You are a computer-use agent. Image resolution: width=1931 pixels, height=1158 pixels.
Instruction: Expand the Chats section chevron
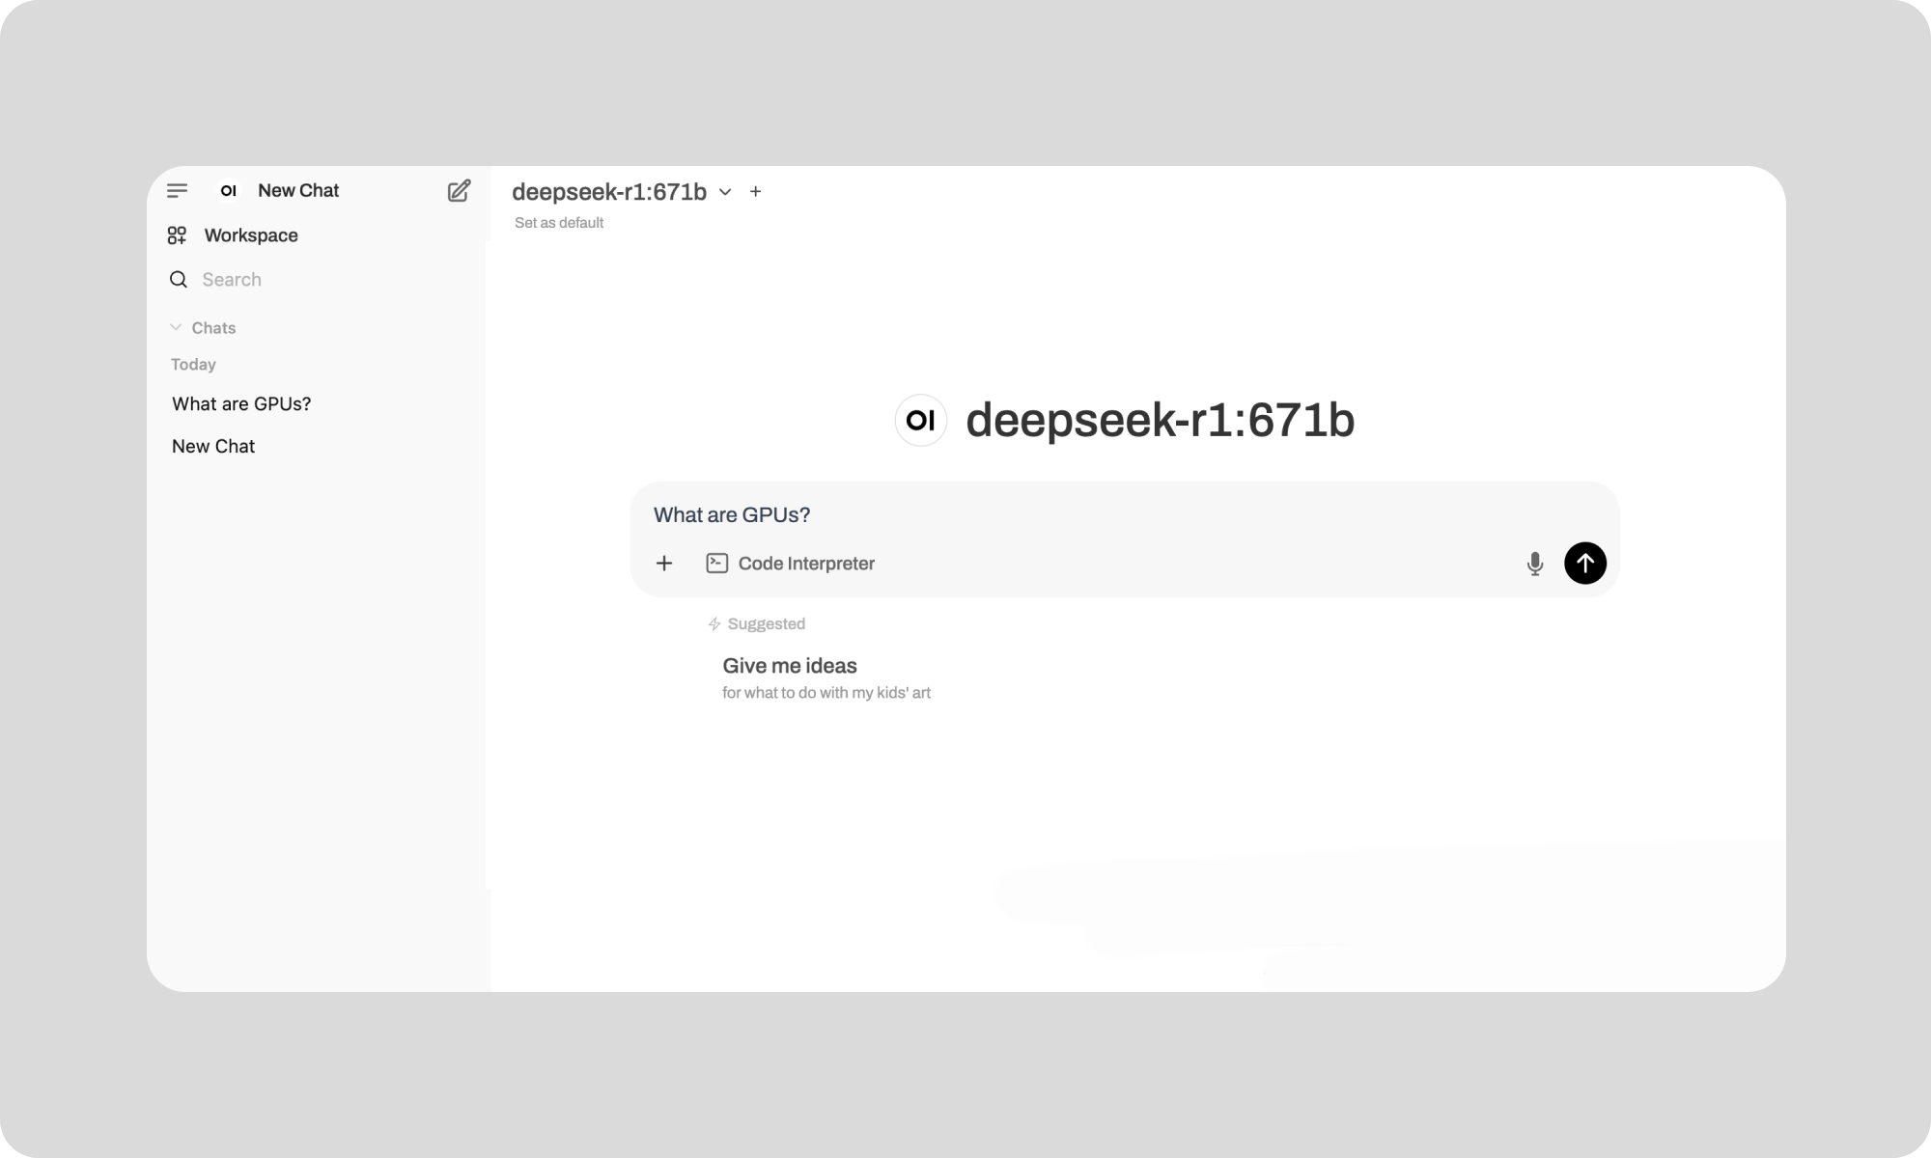click(175, 327)
